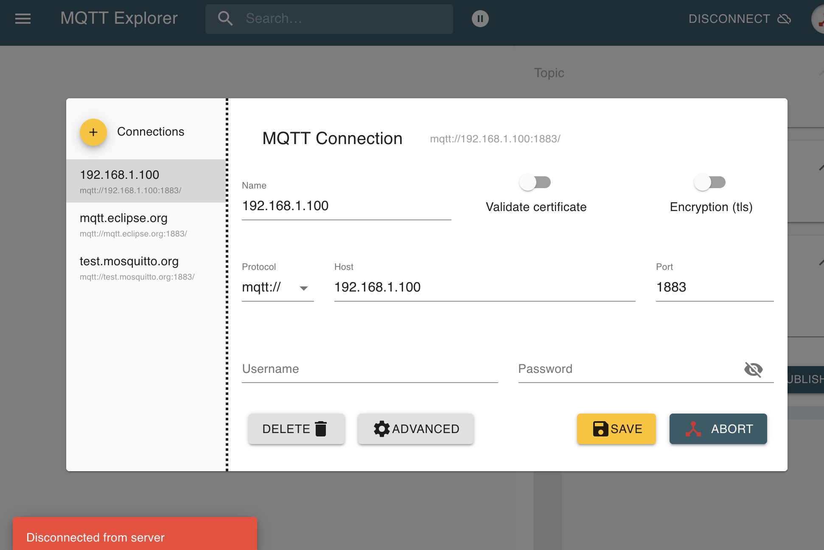Click the ABORT button
This screenshot has height=550, width=824.
(x=718, y=429)
